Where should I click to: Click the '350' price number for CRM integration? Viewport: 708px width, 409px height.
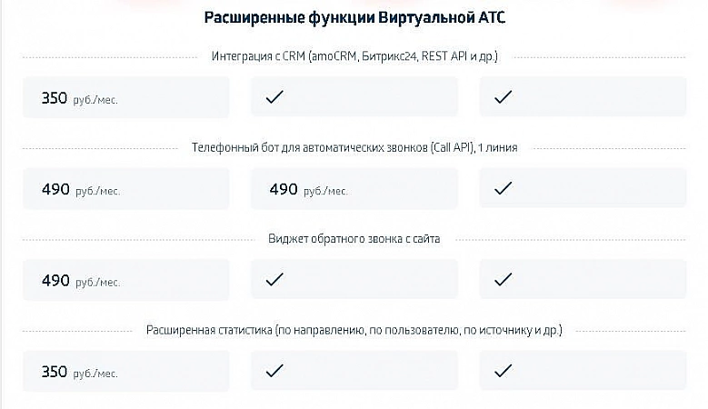click(x=55, y=98)
